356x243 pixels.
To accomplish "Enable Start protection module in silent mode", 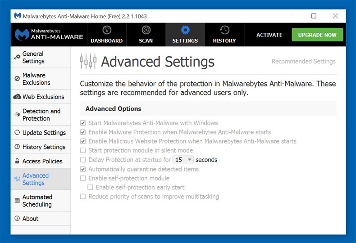I will click(83, 150).
